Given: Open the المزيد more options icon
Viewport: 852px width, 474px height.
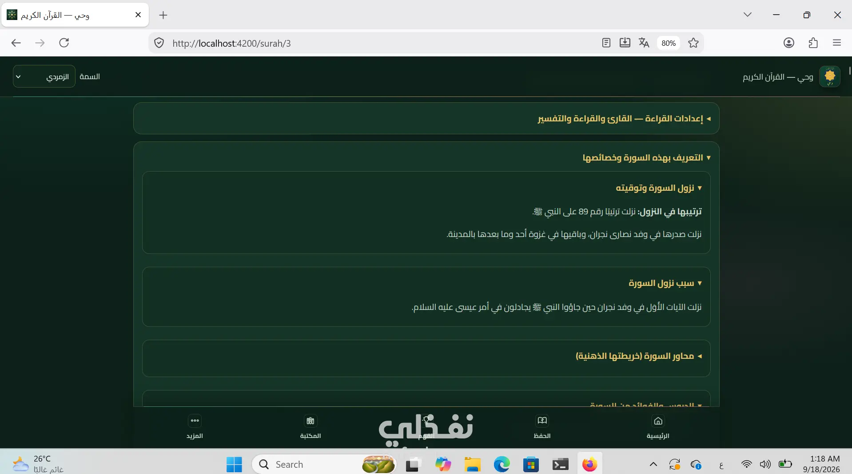Looking at the screenshot, I should pyautogui.click(x=195, y=421).
